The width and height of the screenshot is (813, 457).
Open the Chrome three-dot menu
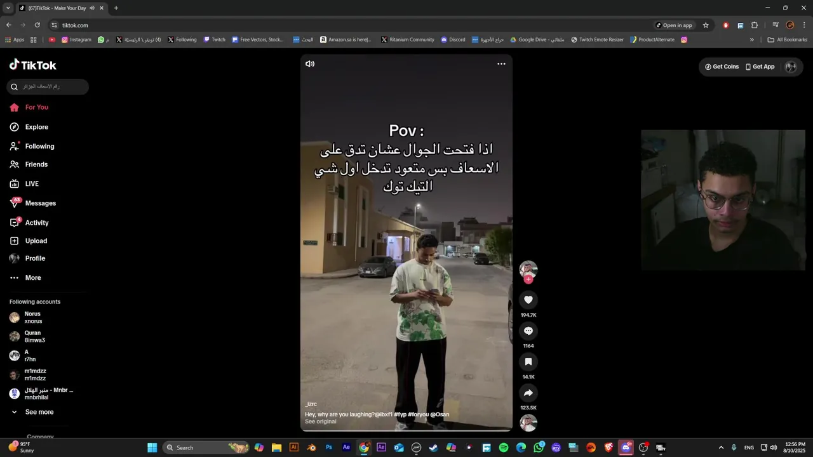[x=804, y=25]
